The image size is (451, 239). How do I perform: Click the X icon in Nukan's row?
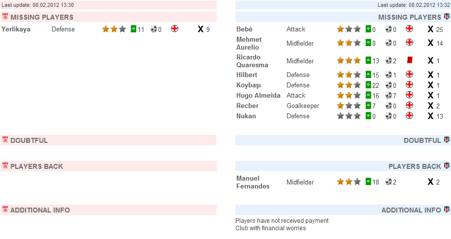tap(430, 116)
